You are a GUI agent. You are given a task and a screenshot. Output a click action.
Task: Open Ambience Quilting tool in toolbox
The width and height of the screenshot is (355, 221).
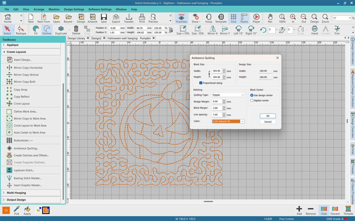[x=26, y=148]
